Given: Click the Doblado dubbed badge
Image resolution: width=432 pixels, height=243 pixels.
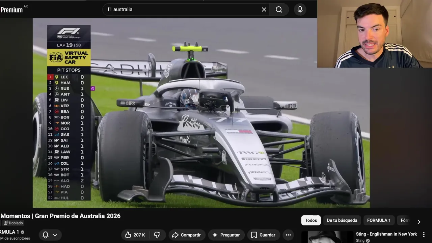Looking at the screenshot, I should (13, 223).
